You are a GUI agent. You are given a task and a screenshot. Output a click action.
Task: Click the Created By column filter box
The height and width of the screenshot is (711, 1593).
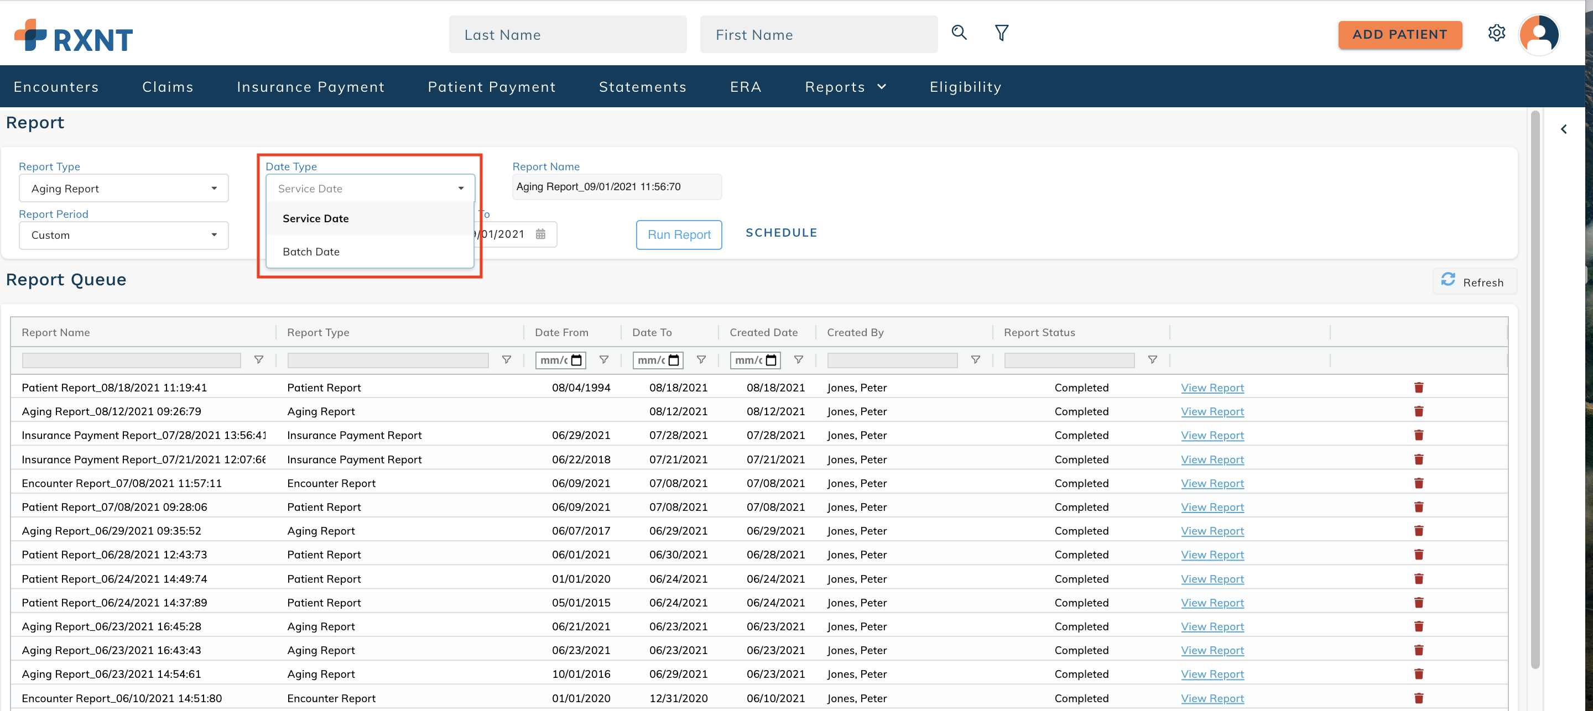[x=892, y=360]
